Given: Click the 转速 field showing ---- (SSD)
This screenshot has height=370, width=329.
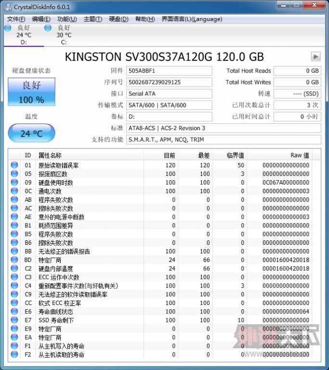Looking at the screenshot, I should click(x=297, y=93).
